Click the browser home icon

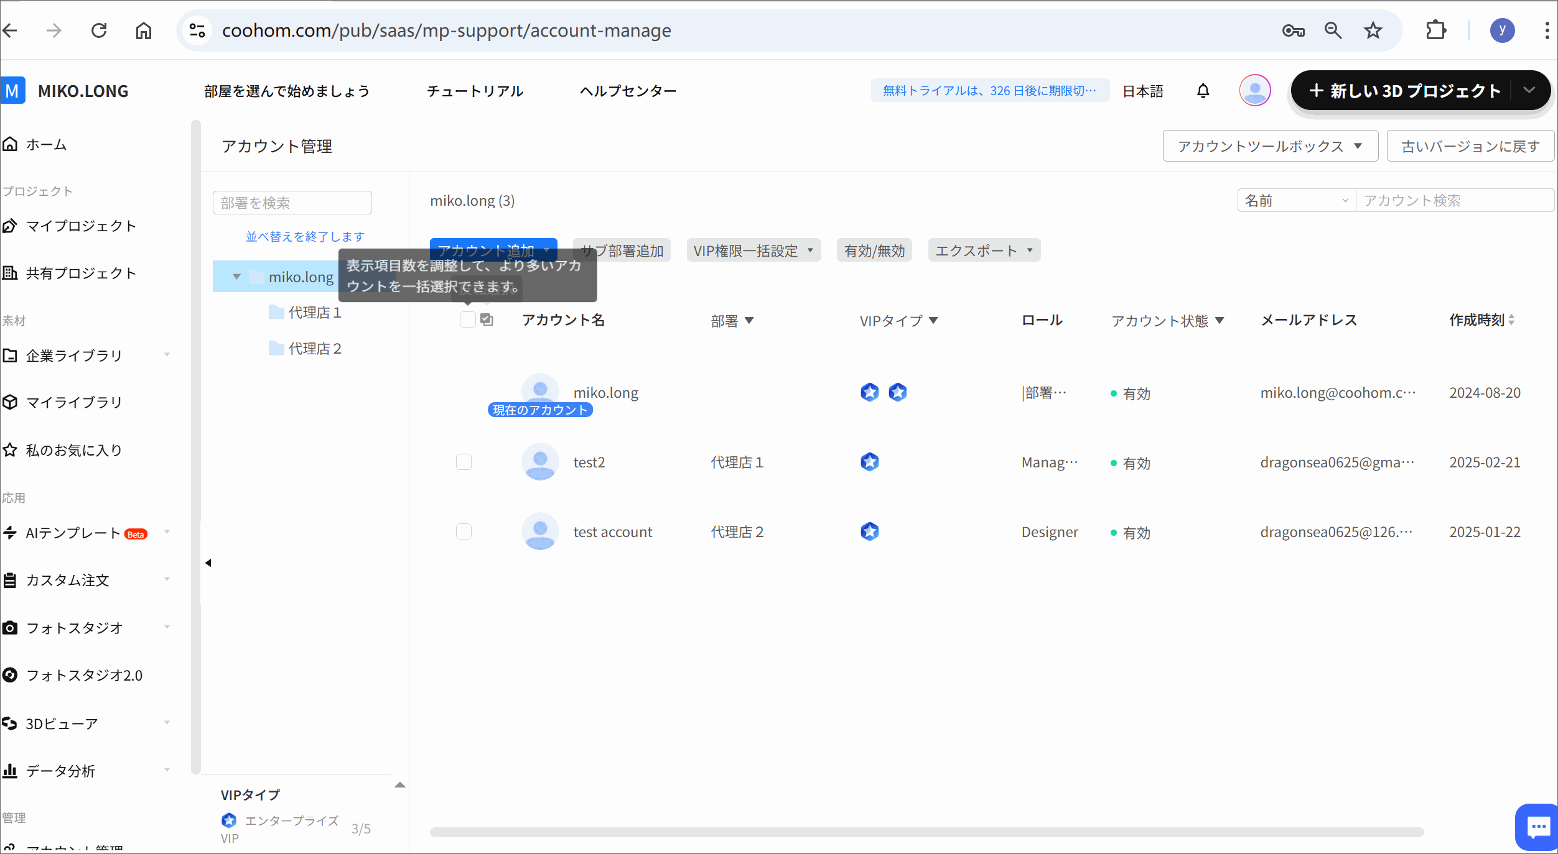144,30
